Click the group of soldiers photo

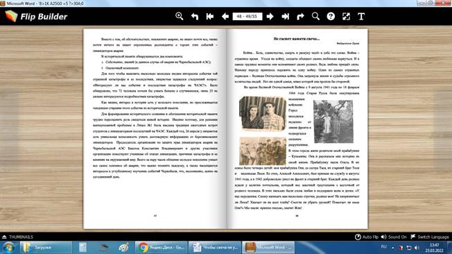(x=263, y=151)
